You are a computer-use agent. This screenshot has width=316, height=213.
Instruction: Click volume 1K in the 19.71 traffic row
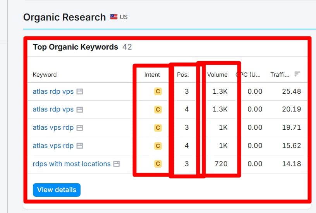(x=223, y=127)
